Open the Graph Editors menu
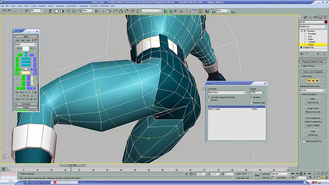Screen dimensions: 329x185 pos(71,6)
